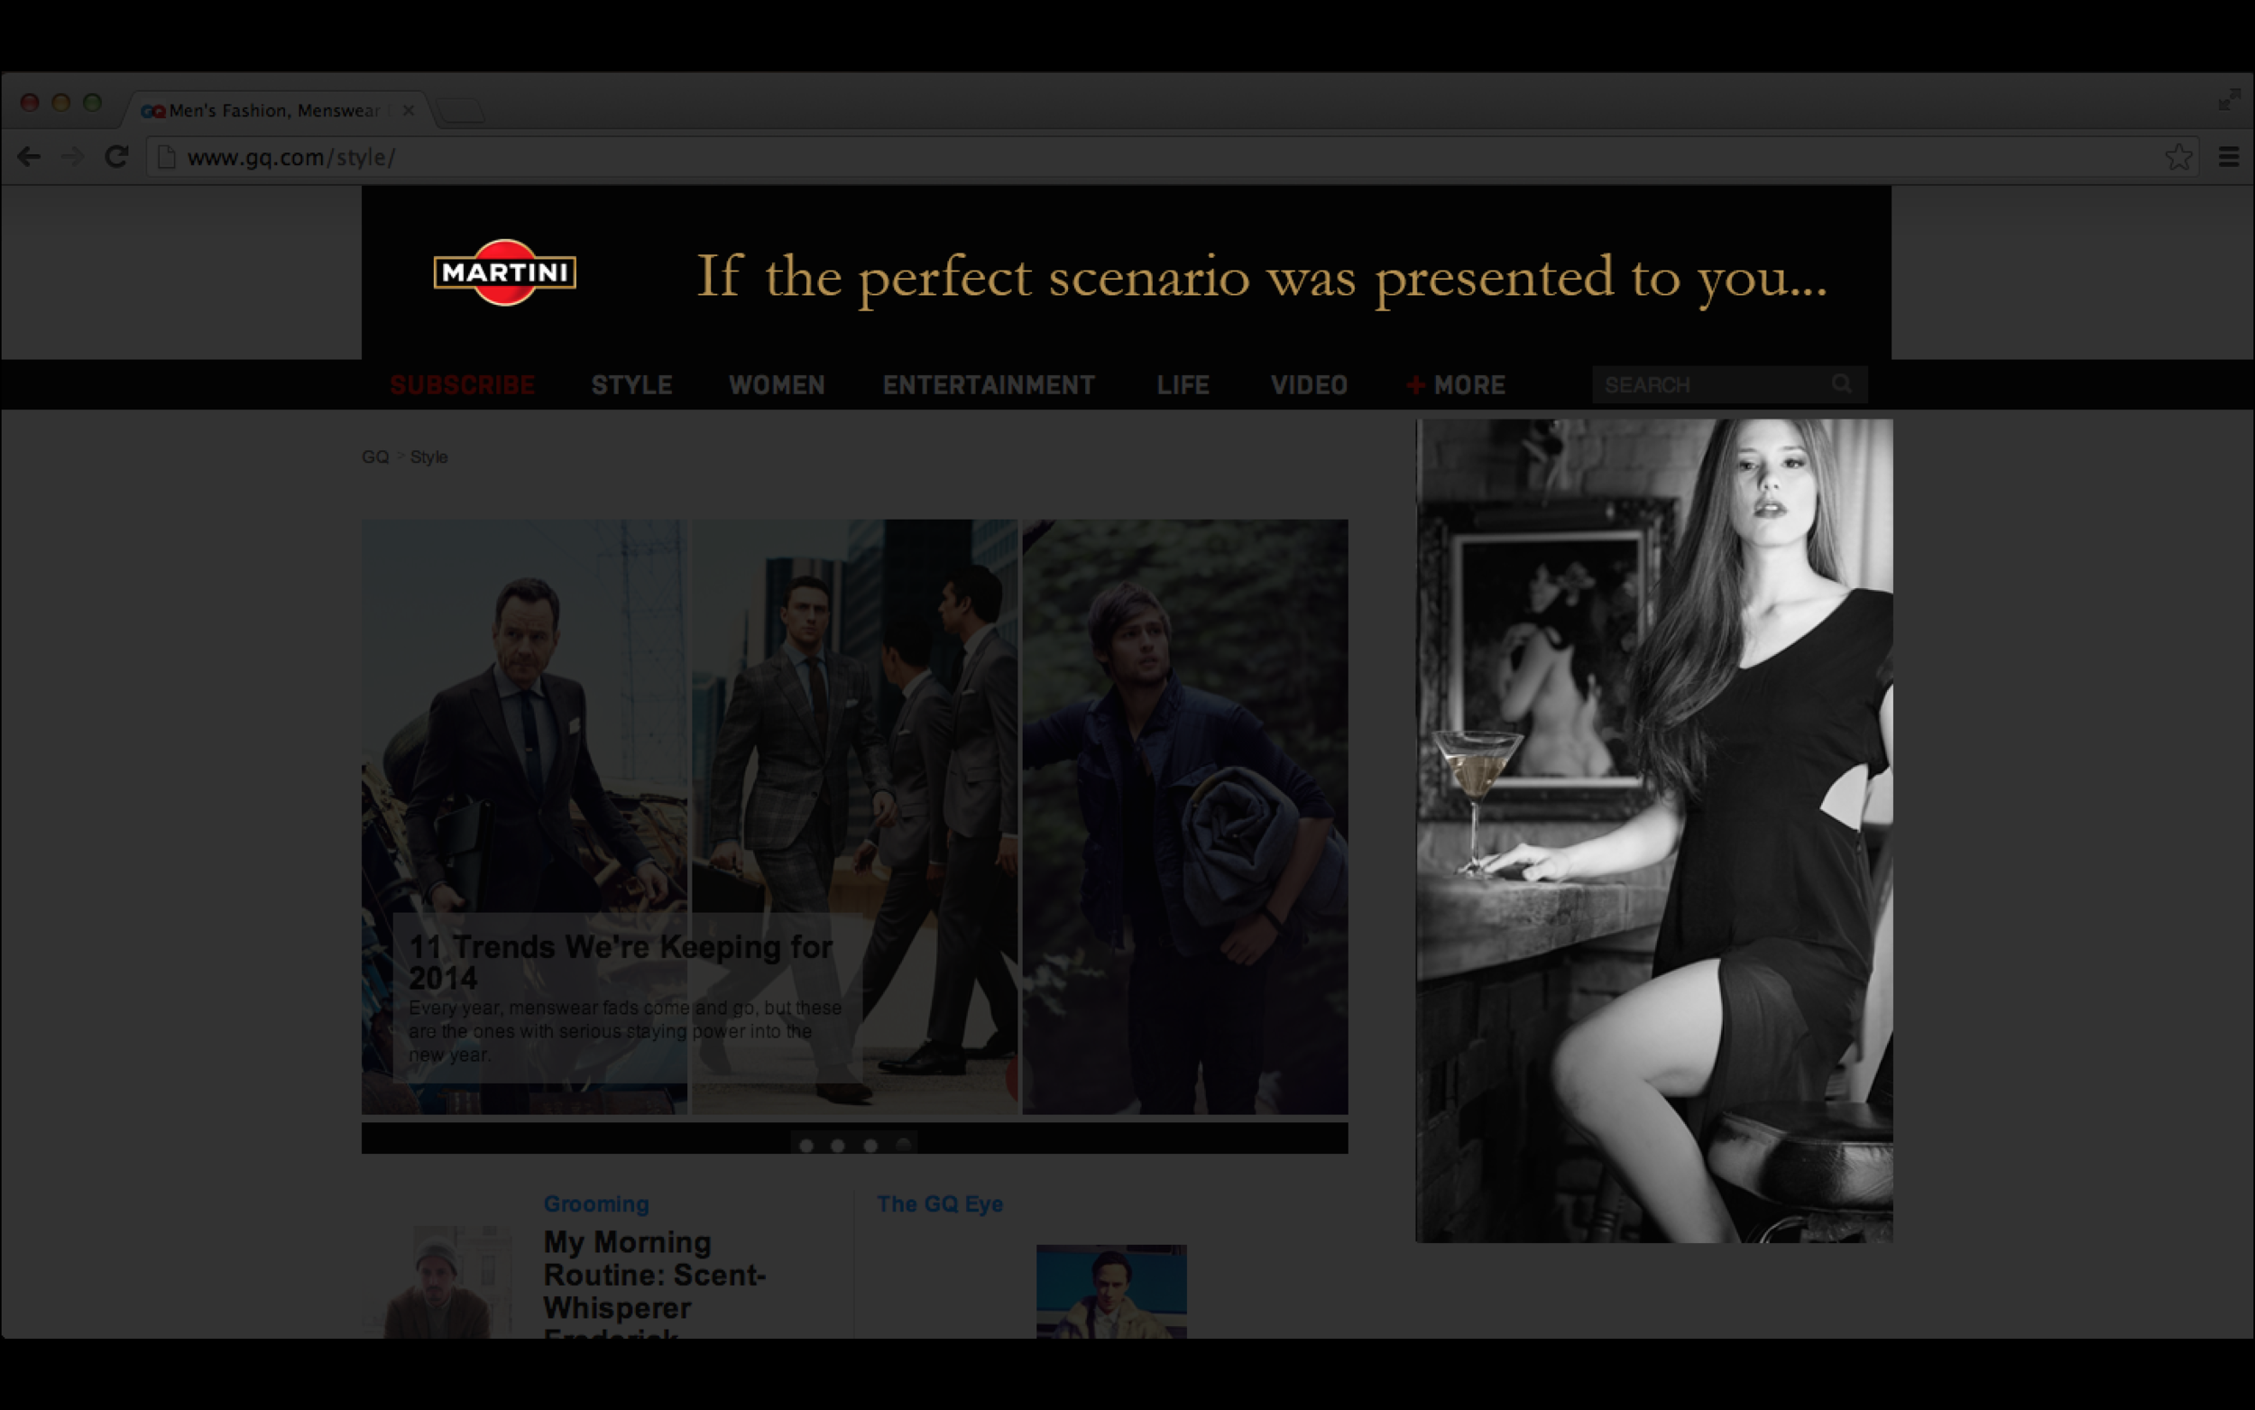Click the SUBSCRIBE link

(462, 384)
